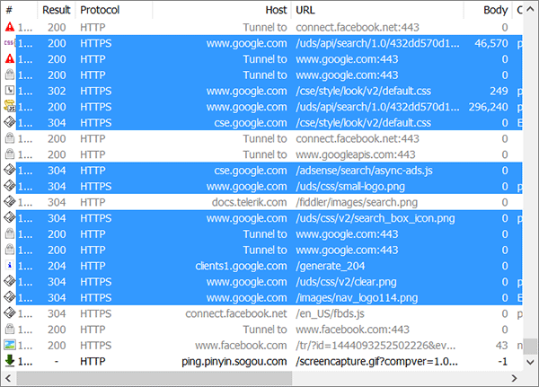Click the JS script icon on the 296,240 body row
The width and height of the screenshot is (539, 387).
[10, 107]
